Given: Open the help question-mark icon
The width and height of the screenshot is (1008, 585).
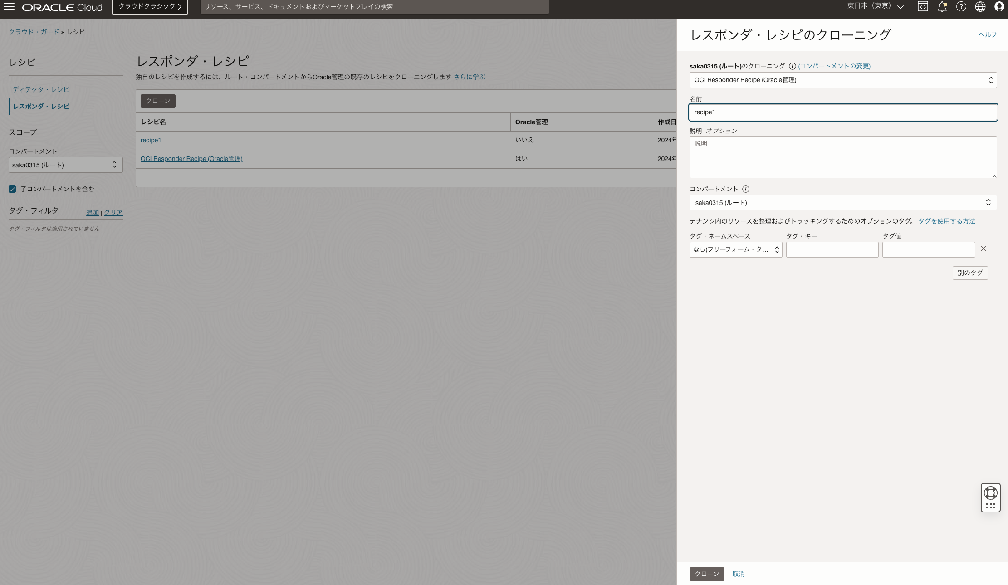Looking at the screenshot, I should (x=961, y=6).
